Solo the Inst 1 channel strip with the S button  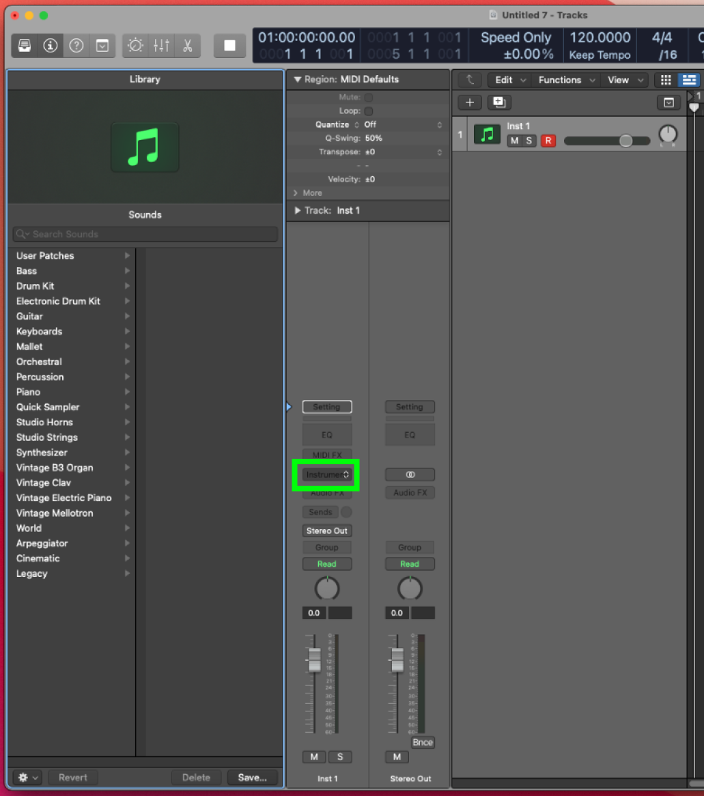tap(340, 757)
